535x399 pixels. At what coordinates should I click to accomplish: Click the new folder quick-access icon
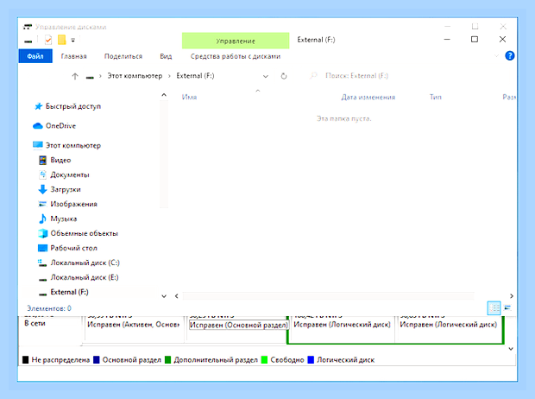(x=62, y=40)
